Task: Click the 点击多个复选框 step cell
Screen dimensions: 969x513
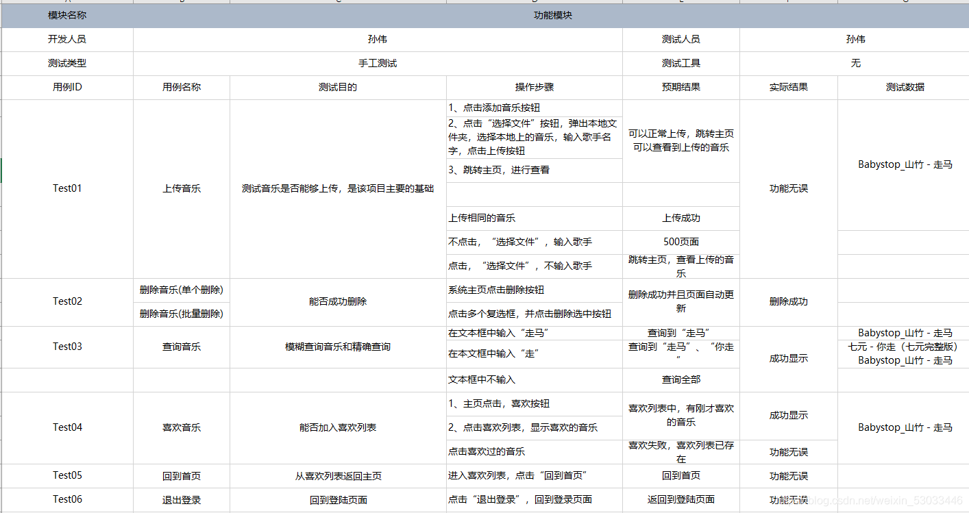Action: (535, 314)
